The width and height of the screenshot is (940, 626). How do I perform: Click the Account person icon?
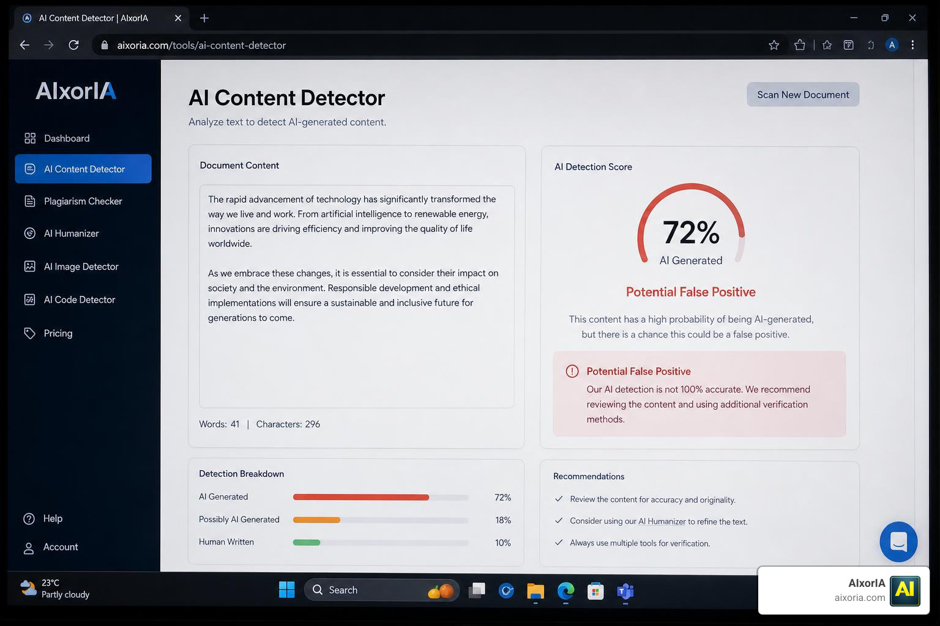(29, 548)
